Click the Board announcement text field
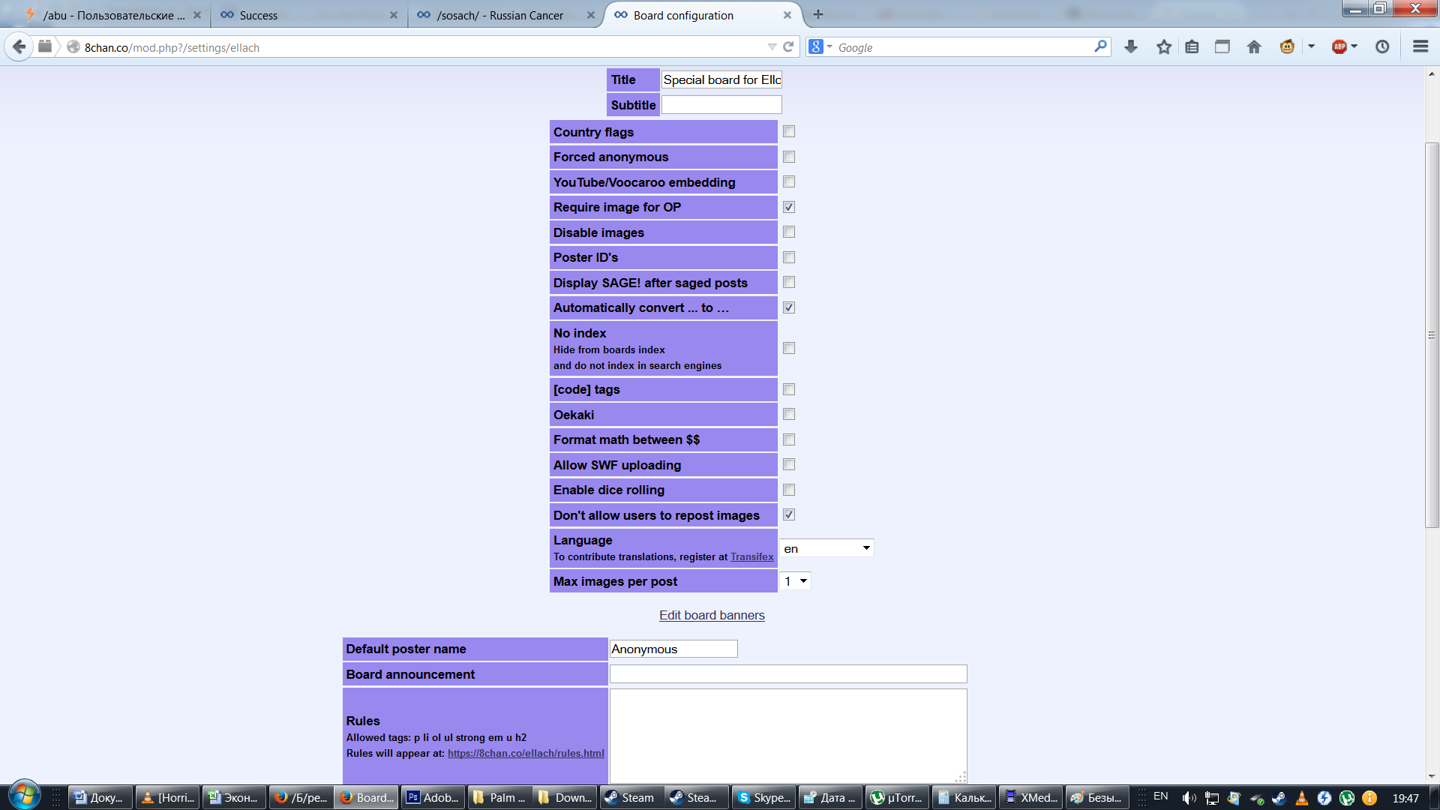The width and height of the screenshot is (1440, 810). 787,674
